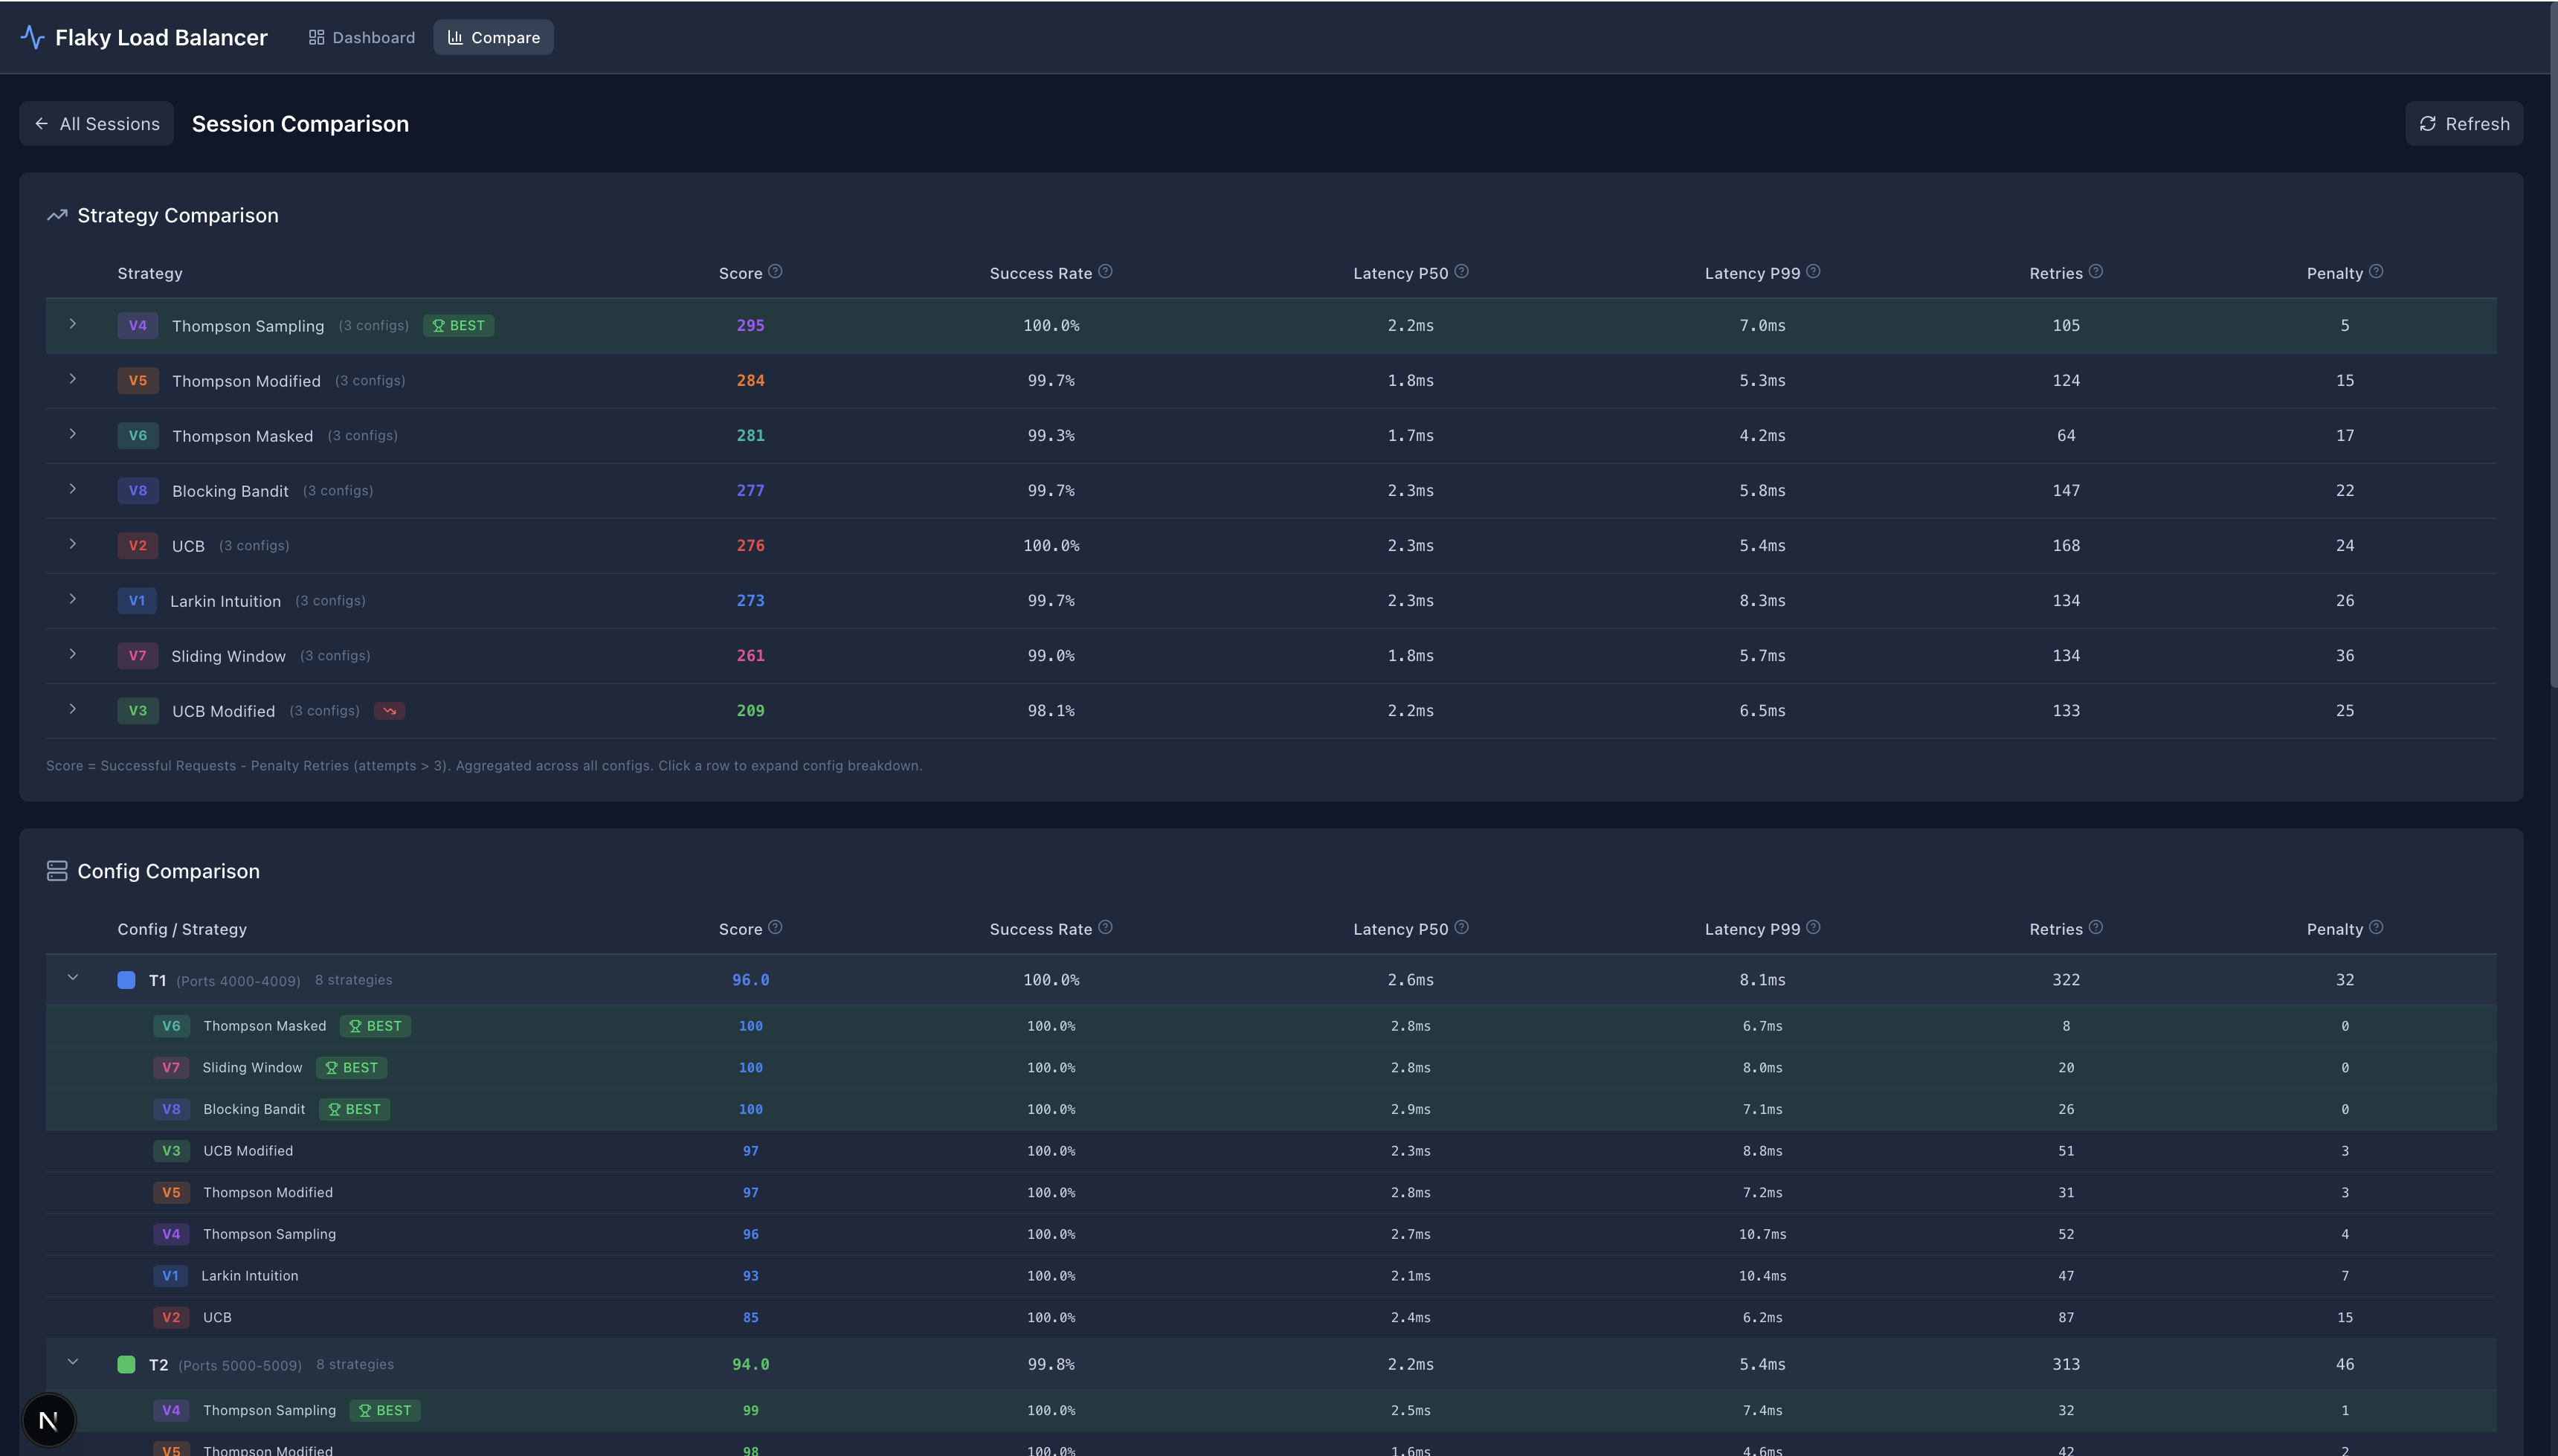Screen dimensions: 2558x1456
Task: Click the Latency P99 info icon in Strategy table
Action: coord(1813,272)
